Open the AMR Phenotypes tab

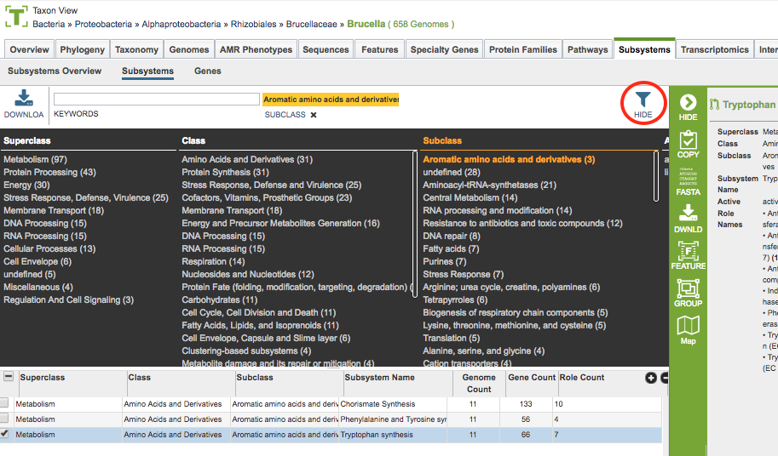click(256, 49)
